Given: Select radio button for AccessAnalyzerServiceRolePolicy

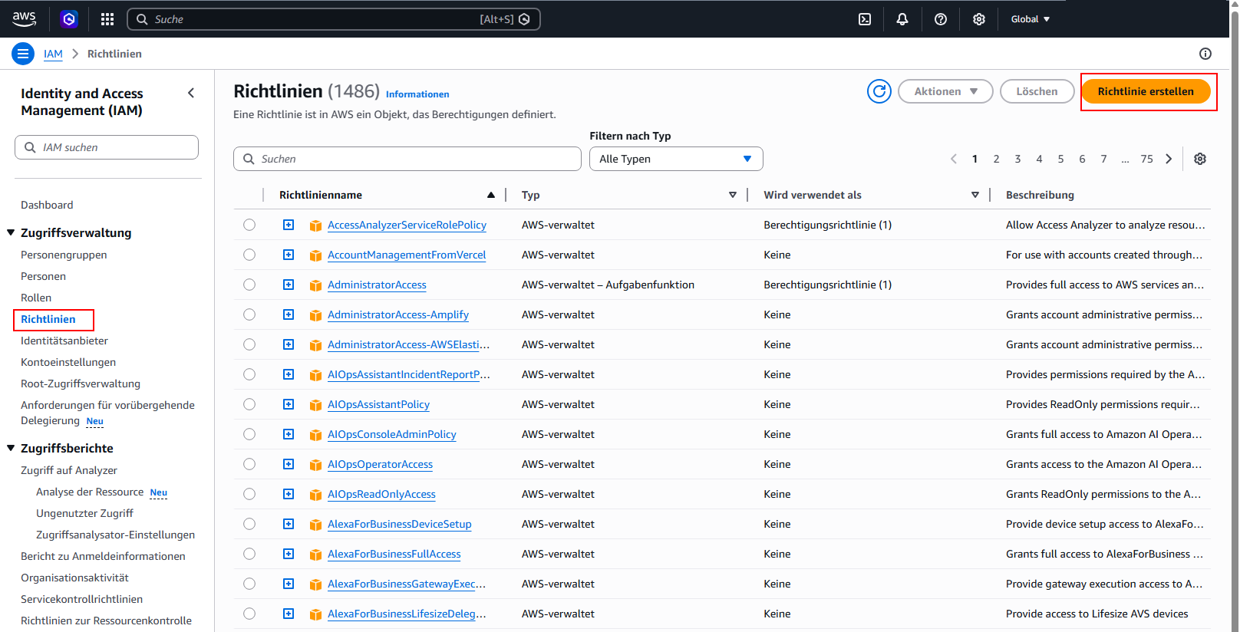Looking at the screenshot, I should (249, 225).
